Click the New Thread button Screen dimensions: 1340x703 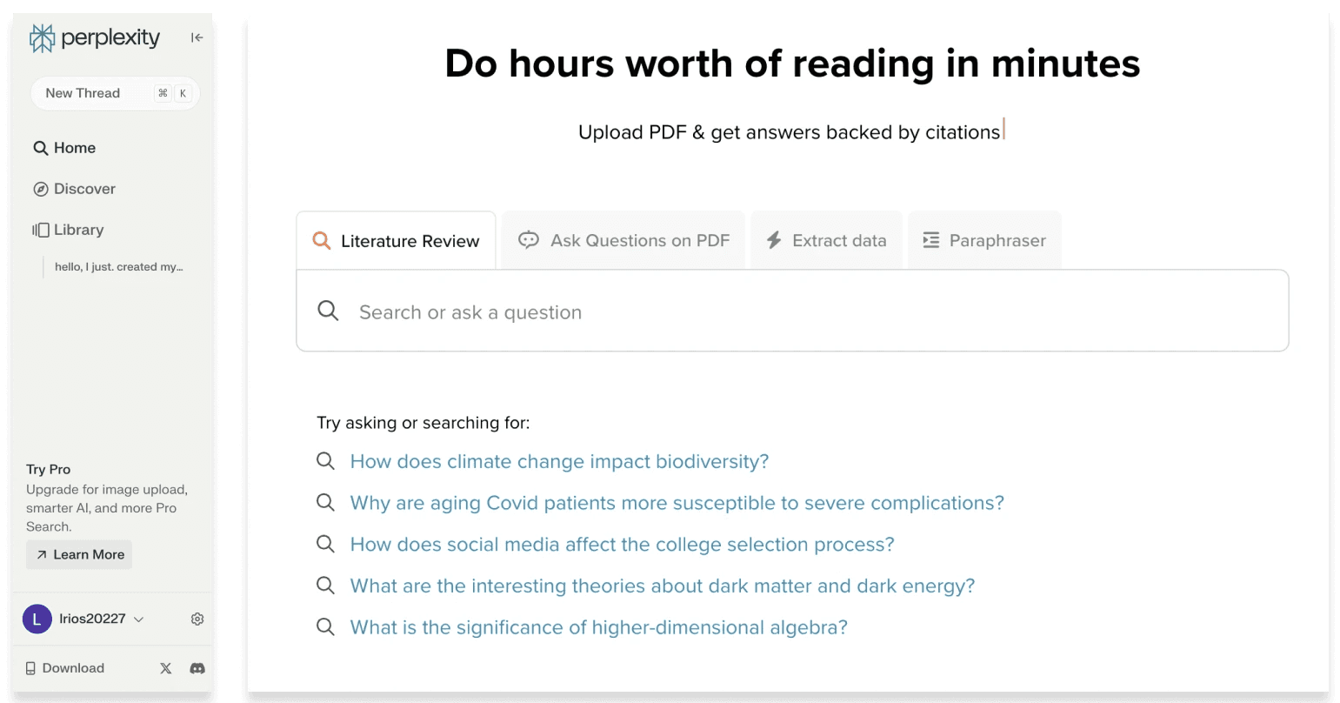pyautogui.click(x=115, y=93)
